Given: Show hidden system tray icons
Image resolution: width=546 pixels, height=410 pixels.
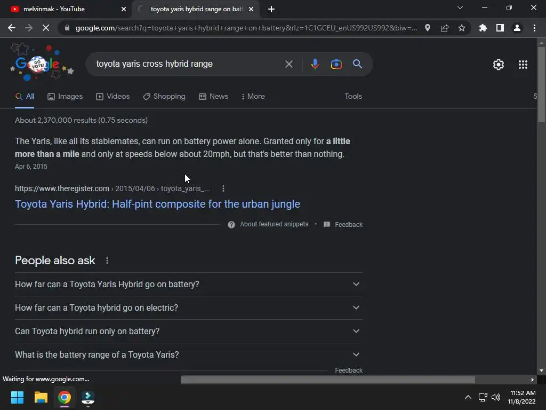Looking at the screenshot, I should [x=468, y=397].
